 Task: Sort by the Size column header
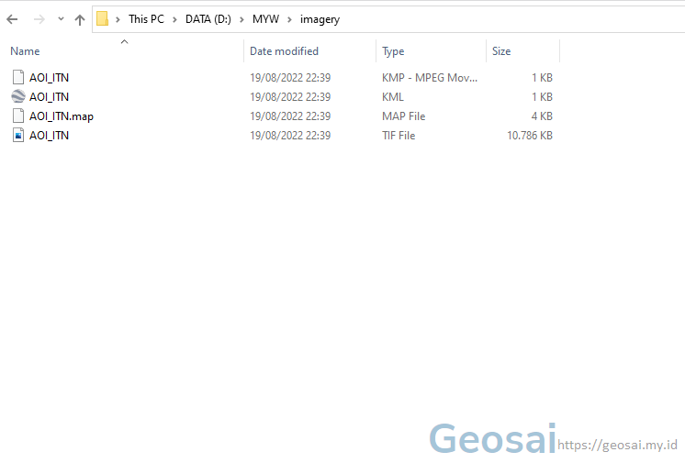(501, 51)
